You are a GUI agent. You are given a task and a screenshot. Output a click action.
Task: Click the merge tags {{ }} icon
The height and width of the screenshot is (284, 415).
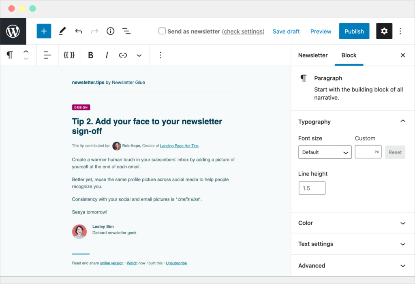point(69,55)
